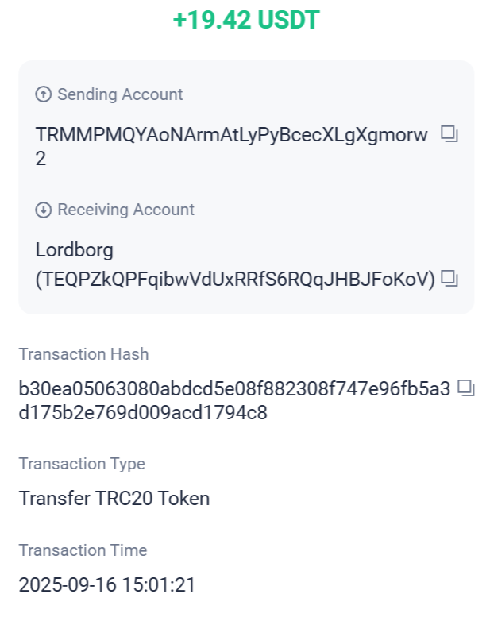Click the Transaction Type label
Viewport: 490px width, 617px height.
(82, 464)
